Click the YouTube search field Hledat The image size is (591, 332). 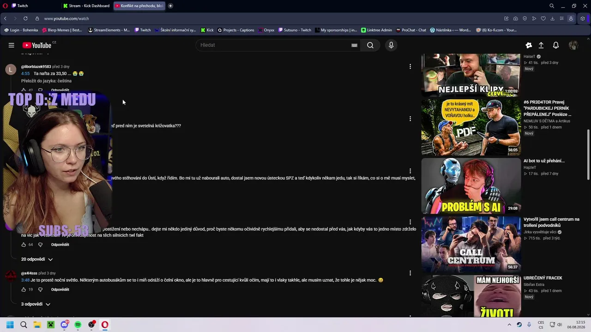point(275,45)
